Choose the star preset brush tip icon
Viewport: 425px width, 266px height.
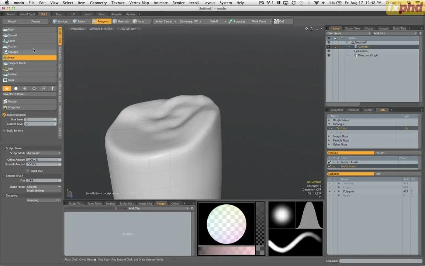[34, 89]
